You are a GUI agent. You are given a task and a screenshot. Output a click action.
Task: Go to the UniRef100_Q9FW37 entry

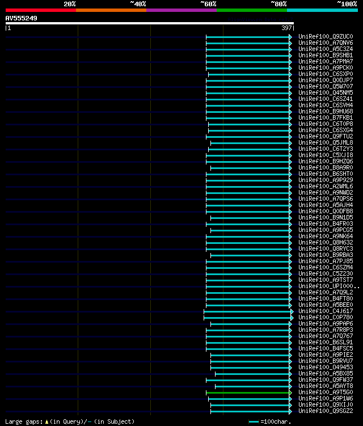point(326,380)
